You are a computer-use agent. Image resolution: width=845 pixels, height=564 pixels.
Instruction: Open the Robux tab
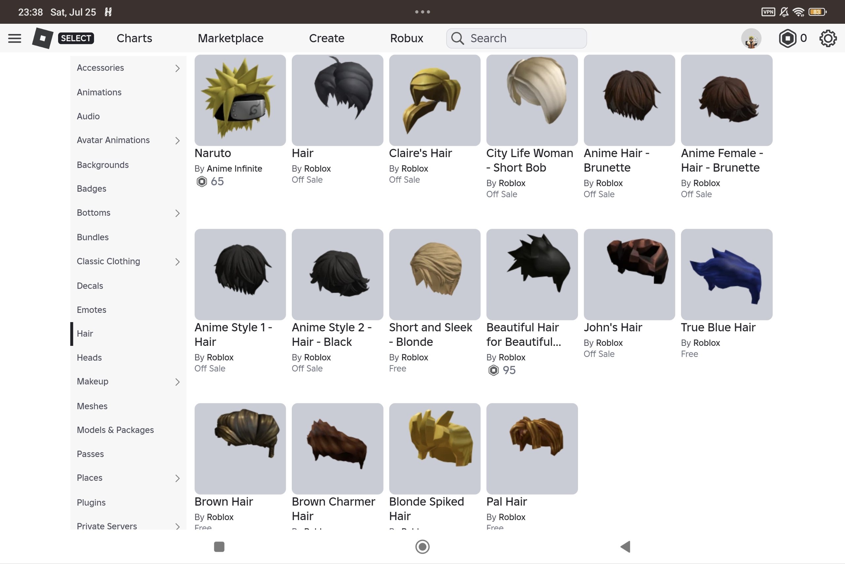tap(407, 38)
